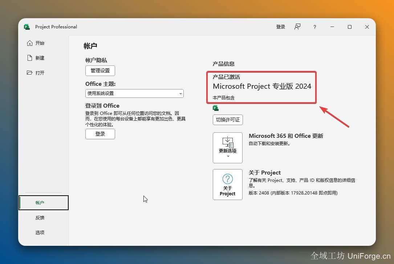This screenshot has width=394, height=264.
Task: Expand the Office 主题 dropdown
Action: 134,93
